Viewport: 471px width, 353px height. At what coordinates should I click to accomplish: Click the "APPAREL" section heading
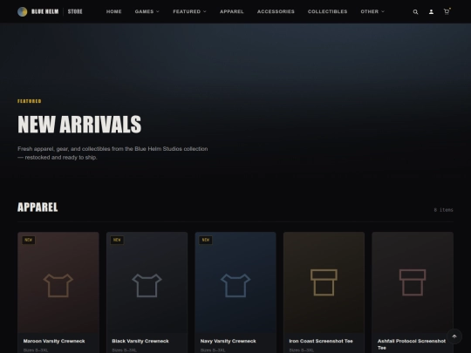point(38,207)
